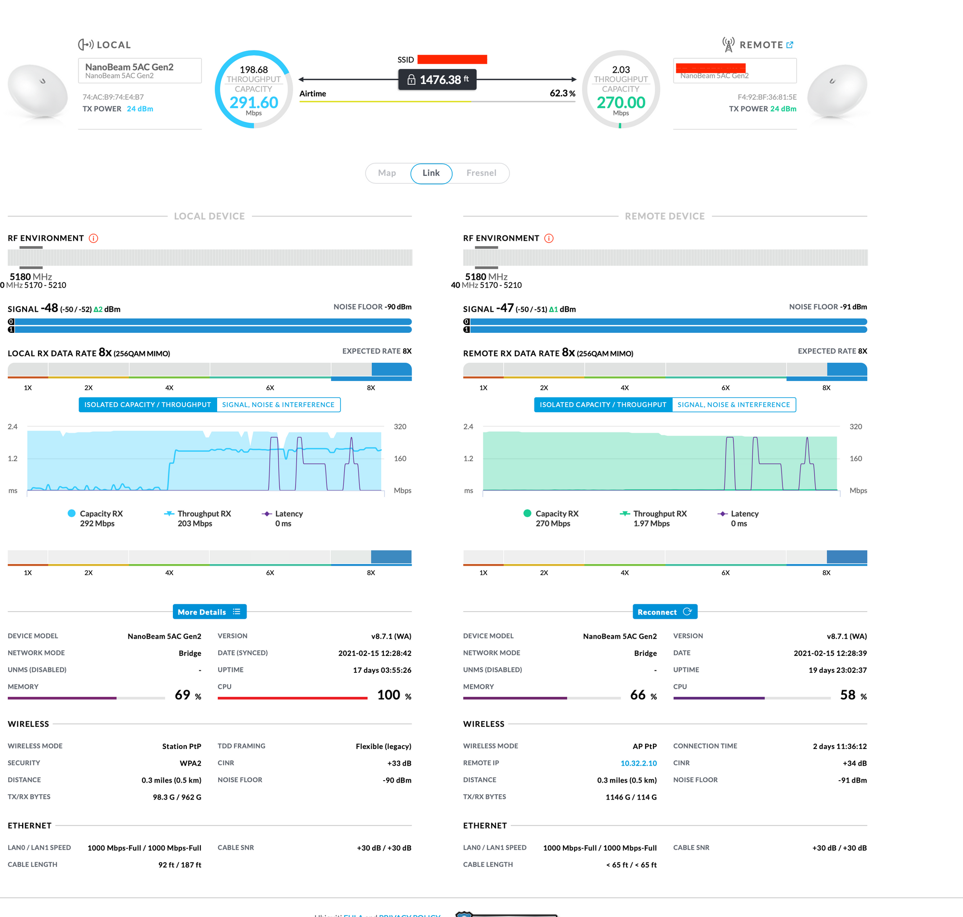The width and height of the screenshot is (963, 917).
Task: Click the local CPU usage bar
Action: tap(292, 698)
